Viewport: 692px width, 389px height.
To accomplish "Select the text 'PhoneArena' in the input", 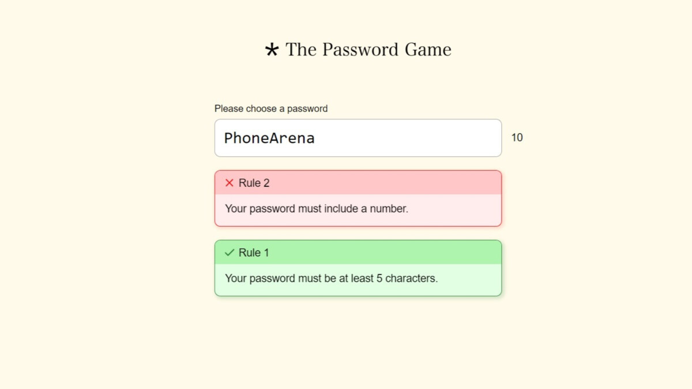I will click(268, 138).
